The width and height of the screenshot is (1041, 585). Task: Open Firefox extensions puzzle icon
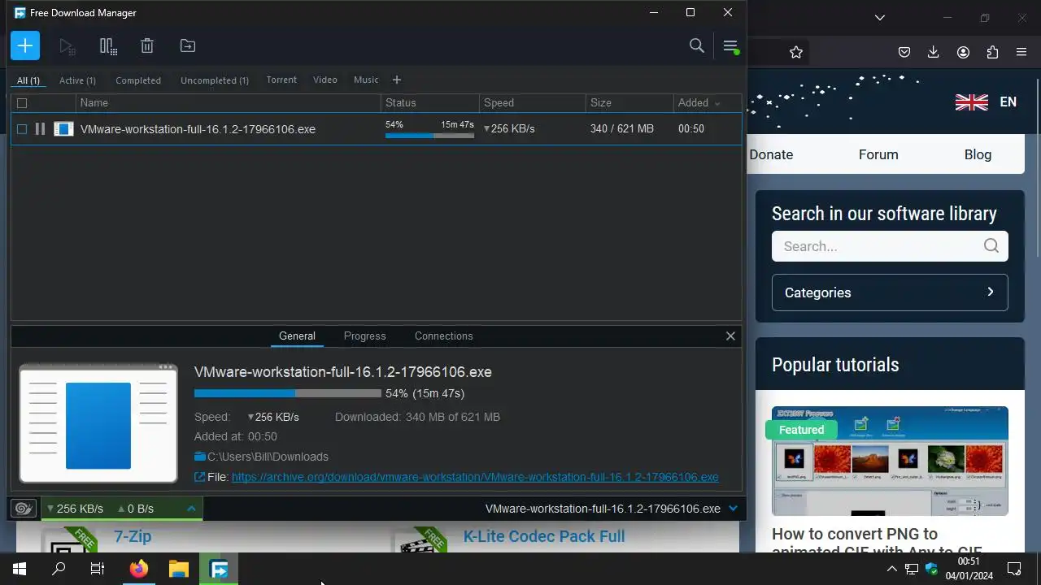tap(992, 52)
